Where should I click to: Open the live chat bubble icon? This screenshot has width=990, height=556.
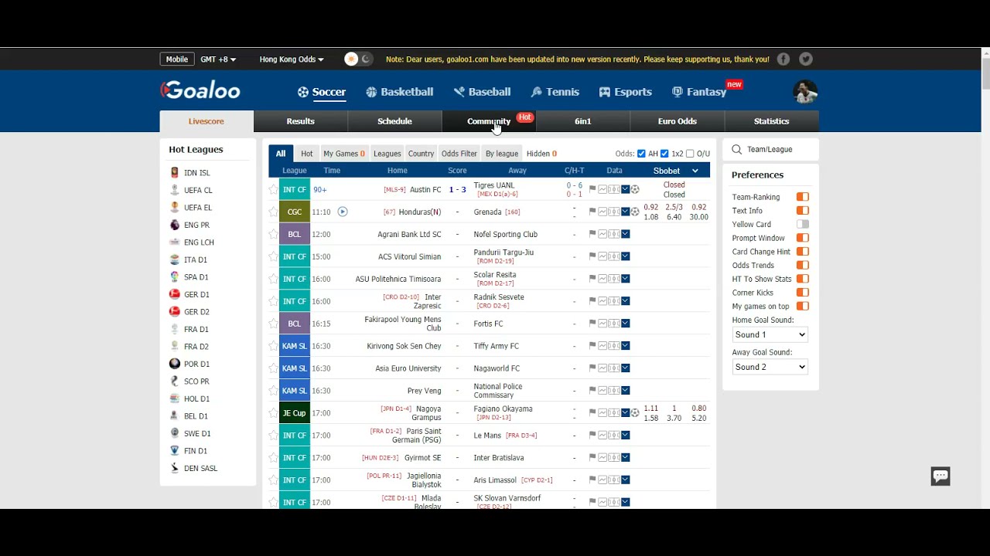pyautogui.click(x=940, y=476)
